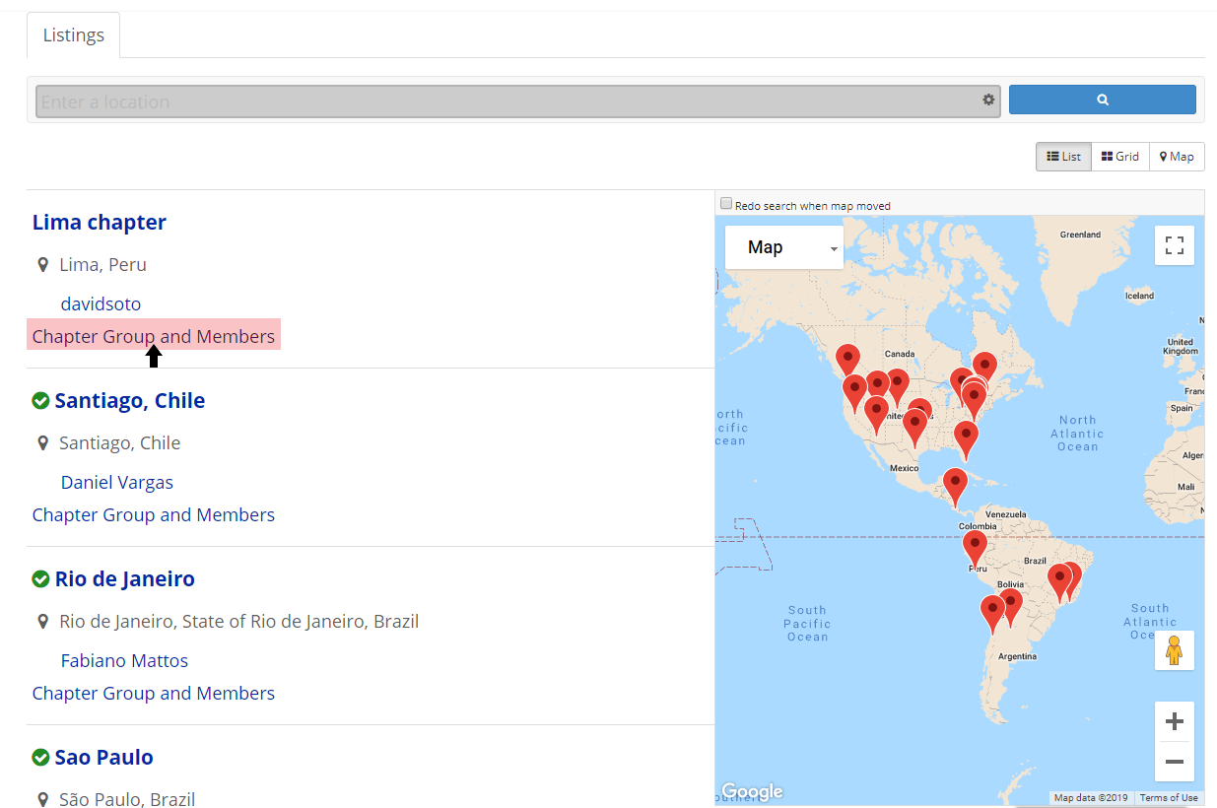Image resolution: width=1217 pixels, height=808 pixels.
Task: Click location pin beside Santiago, Chile address
Action: coord(42,443)
